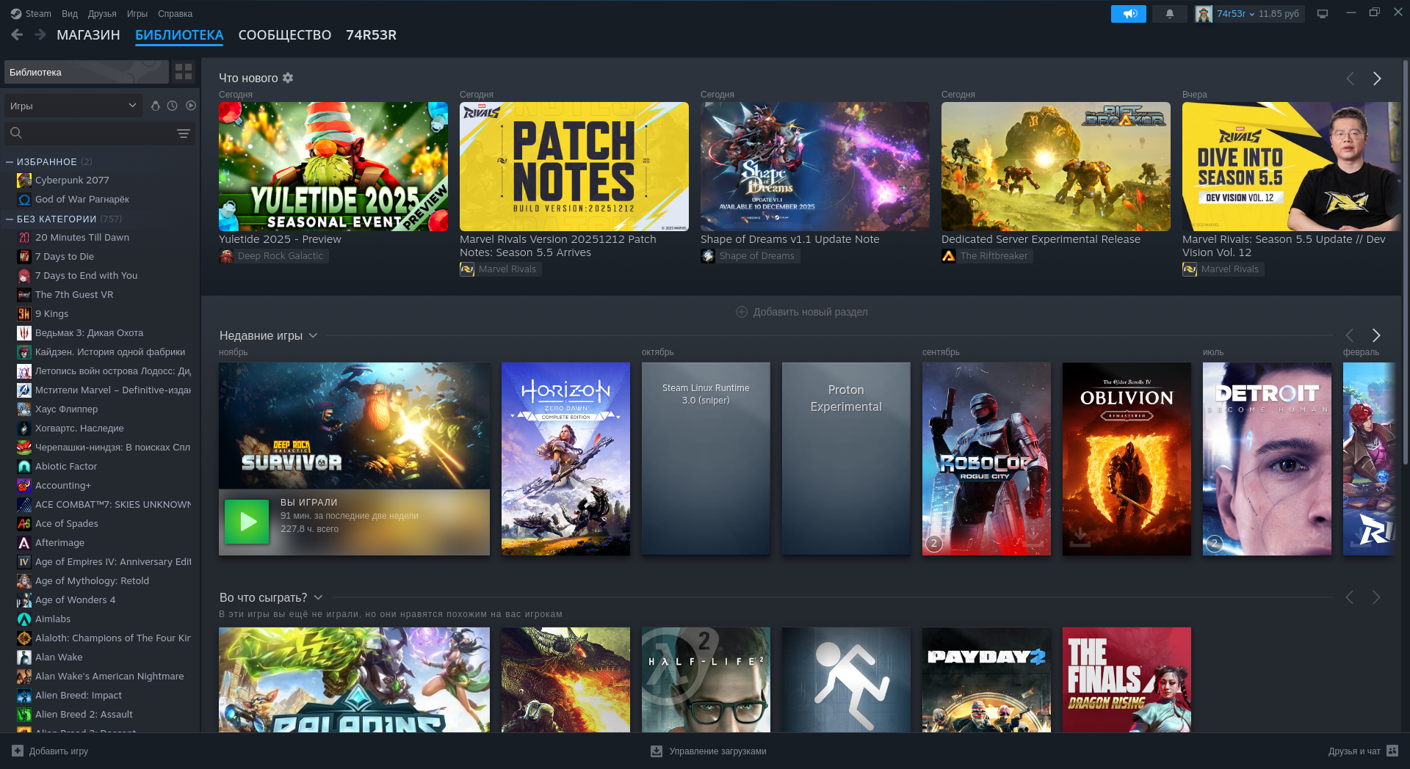Click the user avatar picture
Viewport: 1410px width, 769px height.
(x=1204, y=14)
